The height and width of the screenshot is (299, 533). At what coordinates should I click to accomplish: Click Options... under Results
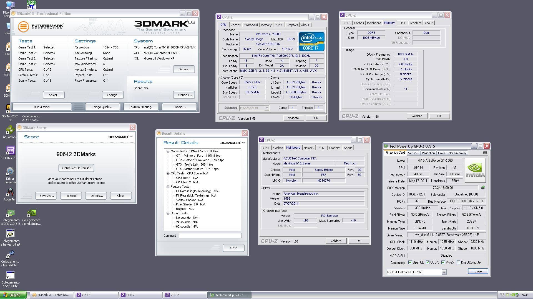pyautogui.click(x=184, y=95)
